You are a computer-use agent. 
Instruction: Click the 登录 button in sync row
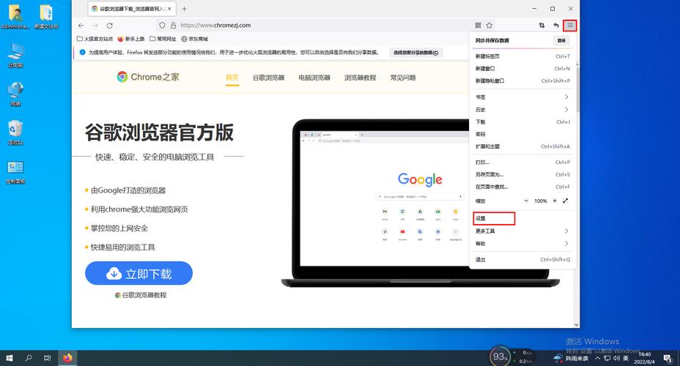(561, 40)
